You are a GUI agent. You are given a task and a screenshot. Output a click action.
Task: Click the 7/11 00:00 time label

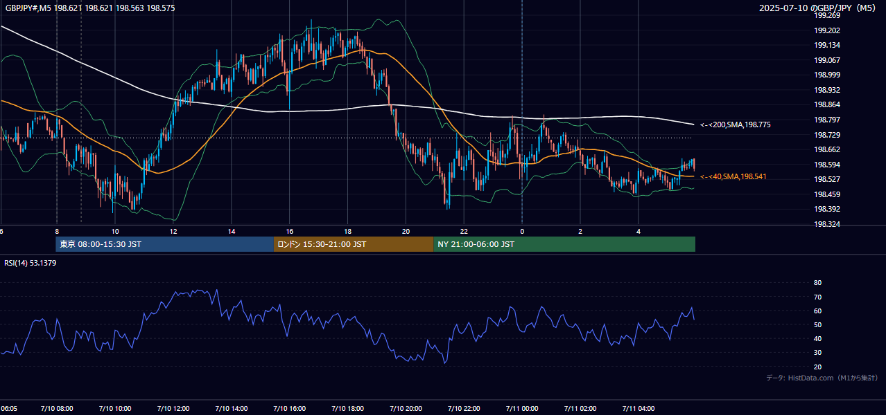(x=522, y=409)
